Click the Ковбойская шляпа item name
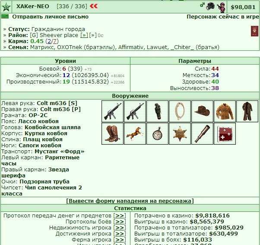This screenshot has height=245, width=260. (x=53, y=127)
